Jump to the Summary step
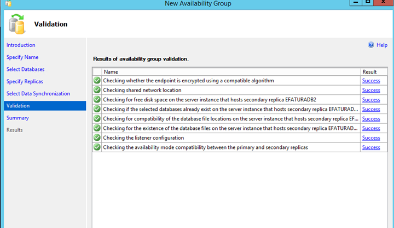The image size is (394, 228). pyautogui.click(x=18, y=118)
